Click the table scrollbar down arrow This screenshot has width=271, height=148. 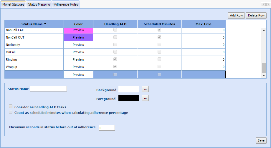coord(264,76)
